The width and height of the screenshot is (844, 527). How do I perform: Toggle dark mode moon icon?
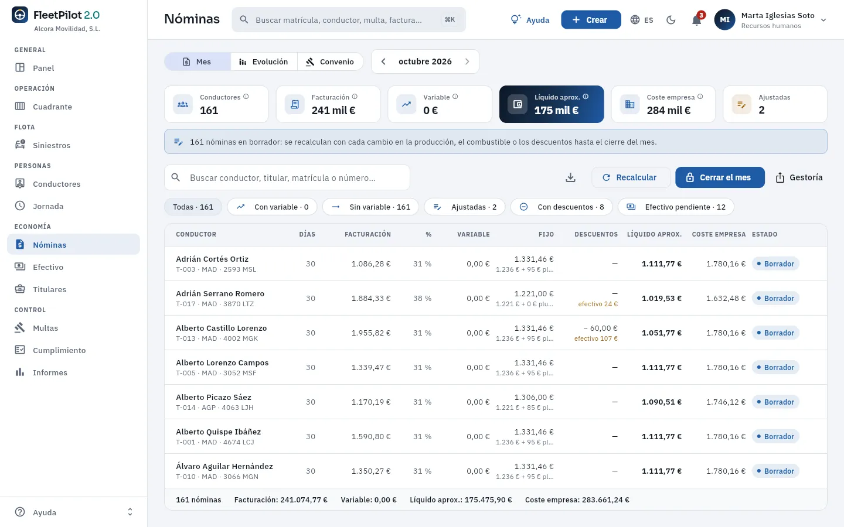click(671, 20)
